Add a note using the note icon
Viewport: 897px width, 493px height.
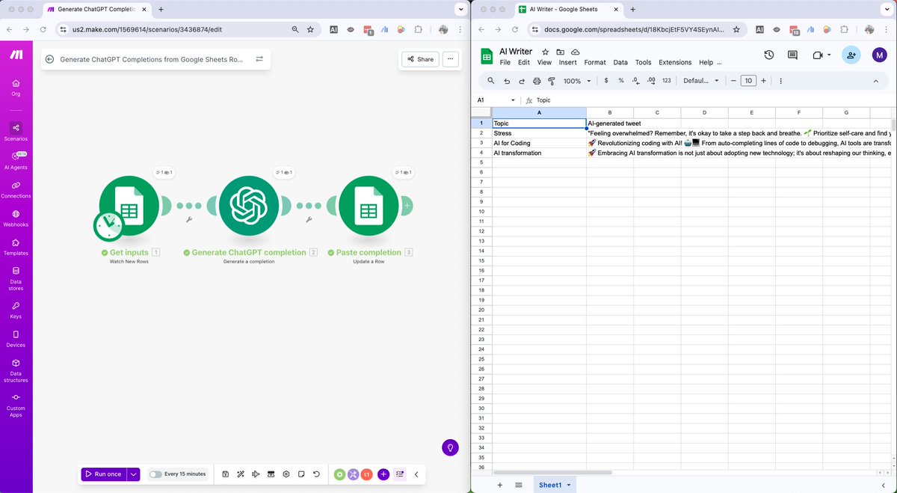pyautogui.click(x=300, y=474)
